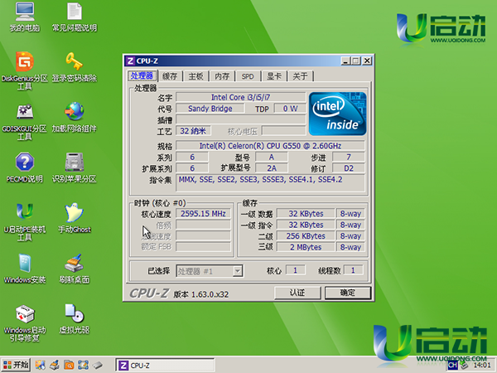
Task: Switch to the 关于 tab
Action: (300, 76)
